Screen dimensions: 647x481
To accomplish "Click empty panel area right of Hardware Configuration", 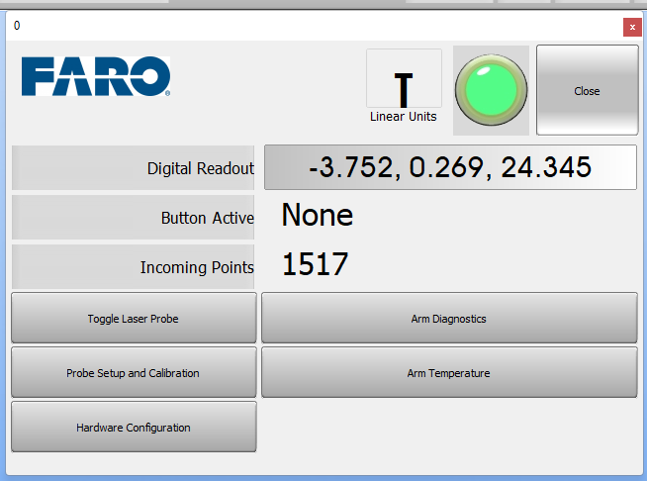I will 449,428.
